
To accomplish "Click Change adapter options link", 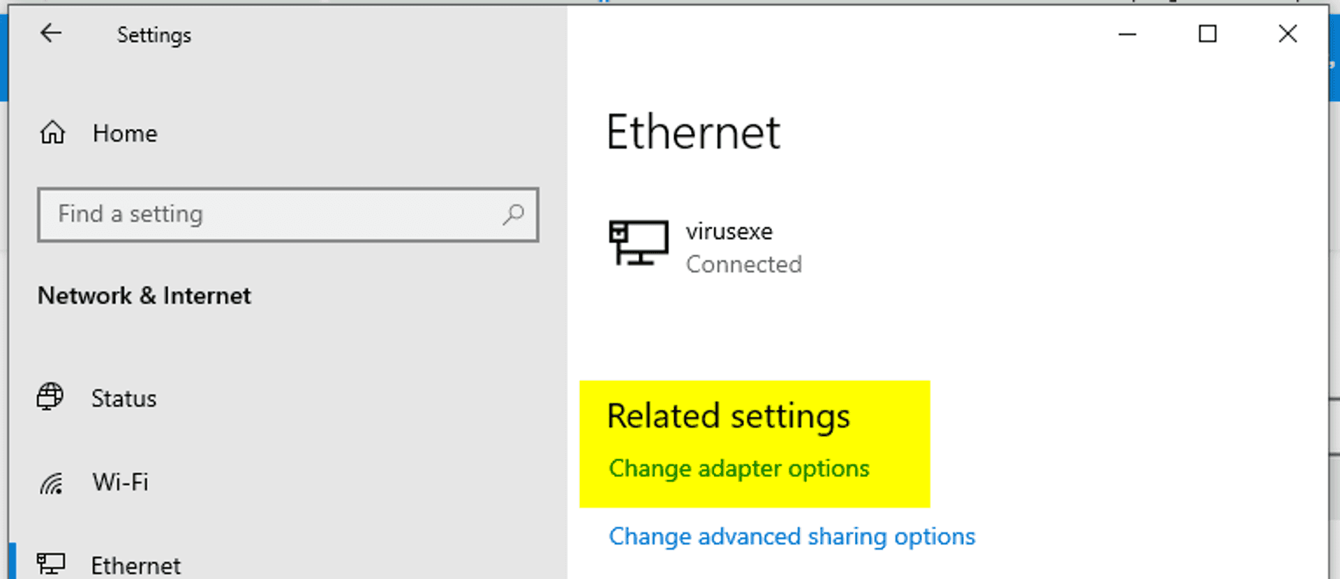I will [738, 469].
